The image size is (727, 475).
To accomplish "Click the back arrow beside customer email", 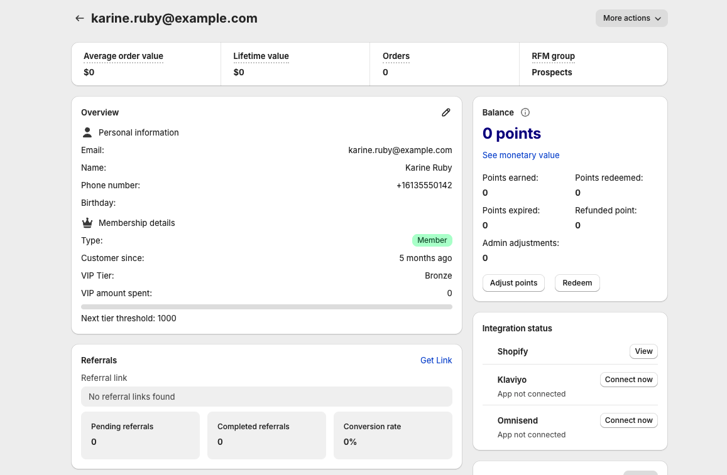I will click(x=79, y=18).
